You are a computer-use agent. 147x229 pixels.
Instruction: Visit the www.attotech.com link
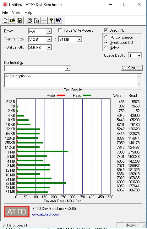pyautogui.click(x=46, y=214)
